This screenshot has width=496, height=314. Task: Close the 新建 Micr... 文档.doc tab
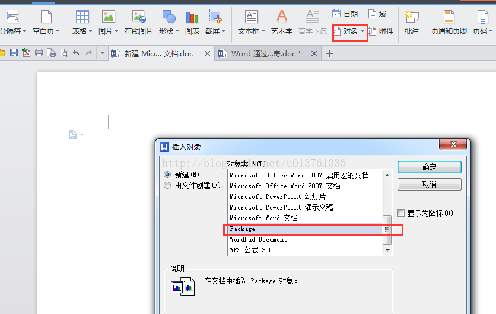[207, 53]
